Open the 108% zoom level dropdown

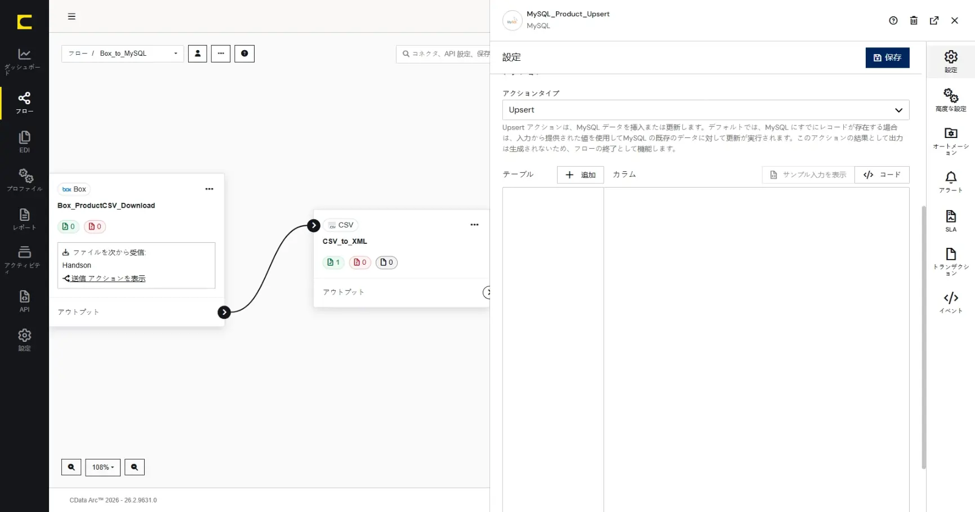click(103, 467)
